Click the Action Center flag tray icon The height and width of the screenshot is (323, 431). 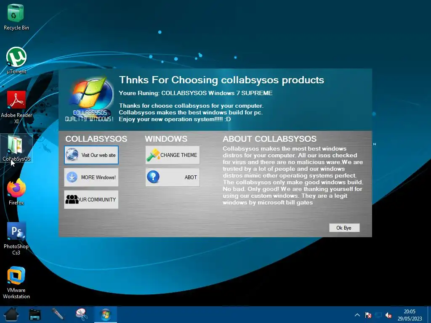(368, 315)
